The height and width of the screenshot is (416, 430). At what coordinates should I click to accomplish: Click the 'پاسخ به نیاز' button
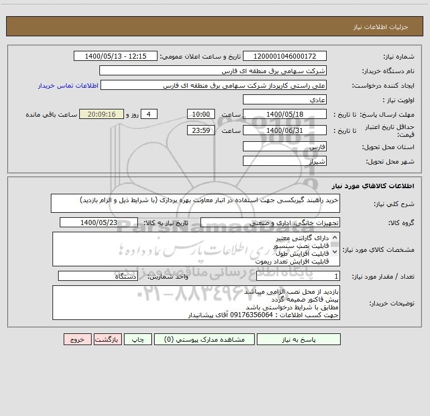(299, 340)
